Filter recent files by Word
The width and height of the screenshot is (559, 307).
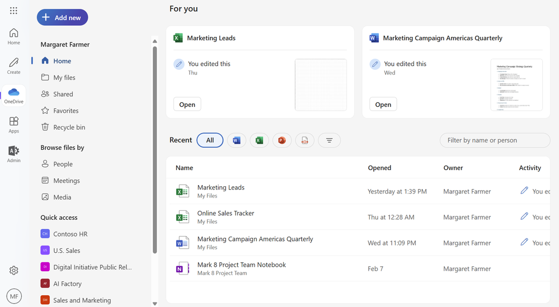tap(236, 140)
